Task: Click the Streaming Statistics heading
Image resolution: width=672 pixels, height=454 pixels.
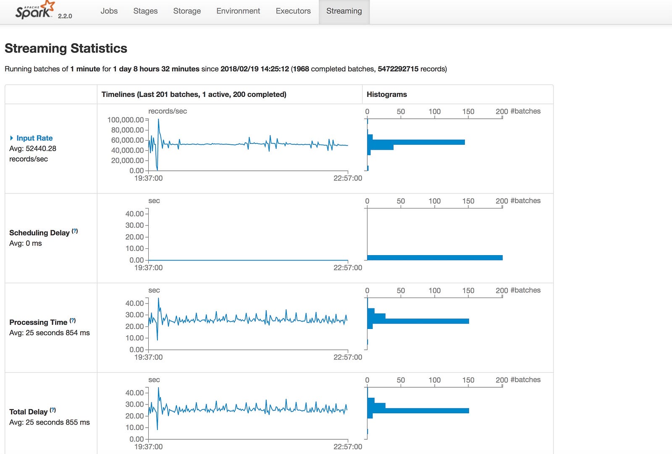Action: 66,48
